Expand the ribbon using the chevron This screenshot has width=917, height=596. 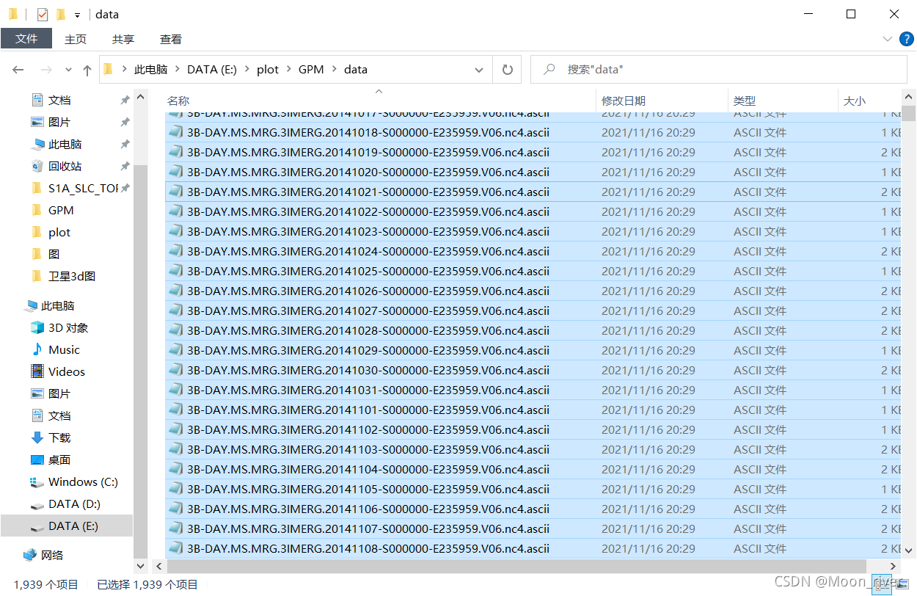point(888,39)
